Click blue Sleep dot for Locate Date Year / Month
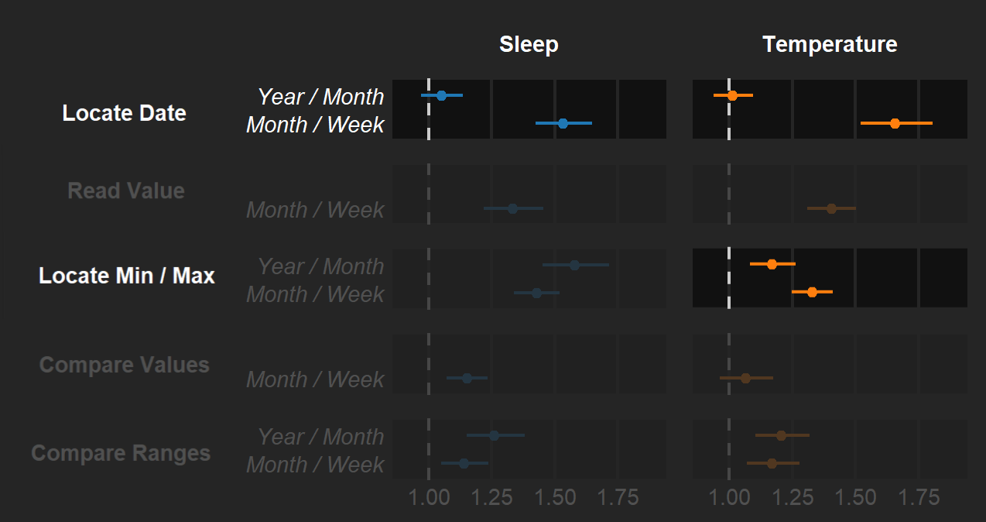The height and width of the screenshot is (522, 986). click(x=441, y=95)
